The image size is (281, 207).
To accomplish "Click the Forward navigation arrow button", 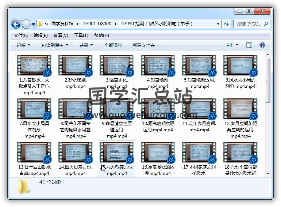I will (26, 25).
